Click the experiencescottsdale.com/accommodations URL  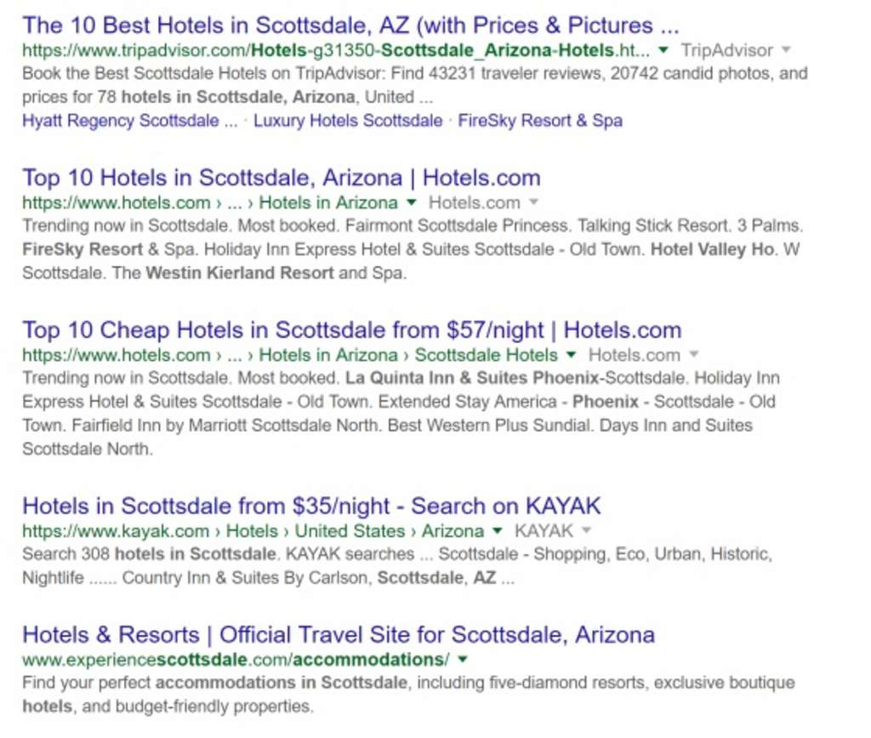[x=236, y=660]
